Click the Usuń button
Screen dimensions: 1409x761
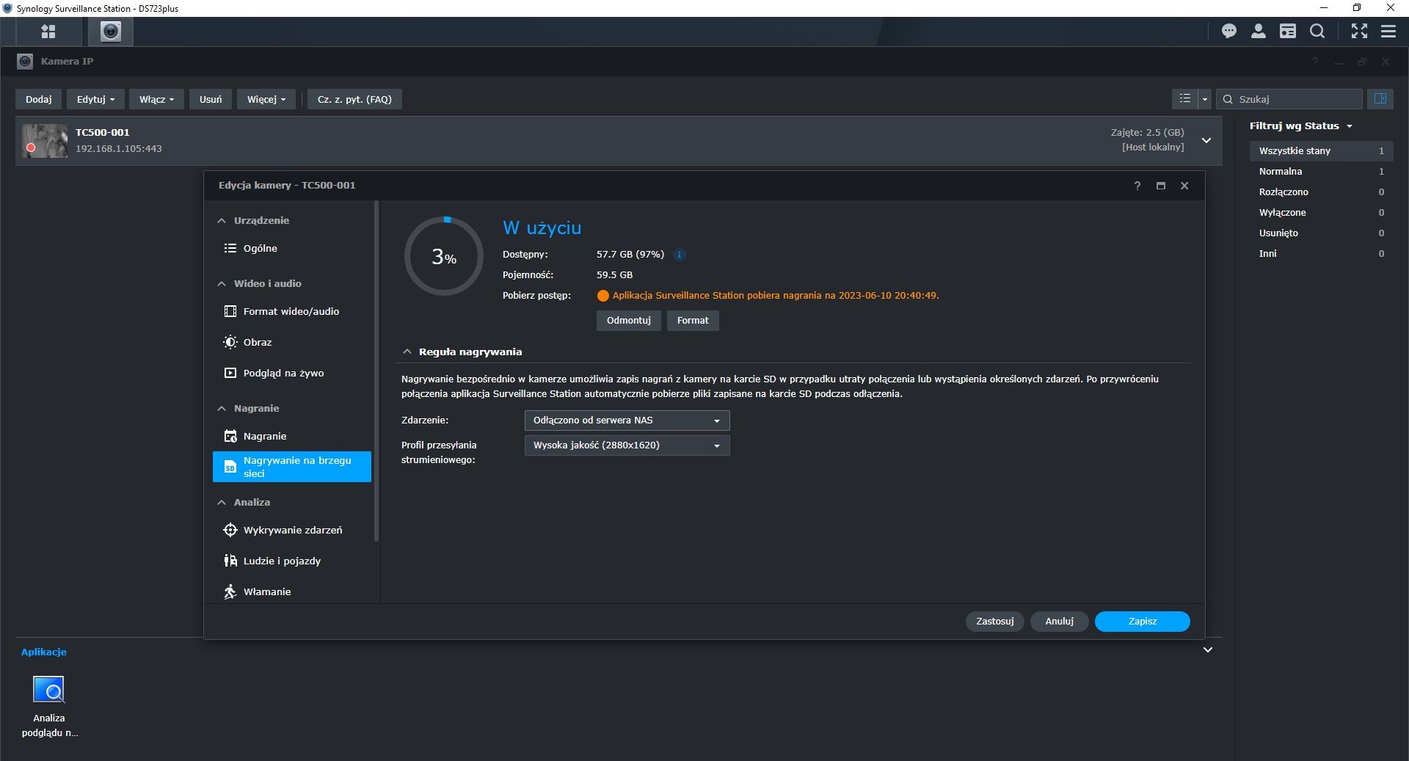[211, 99]
